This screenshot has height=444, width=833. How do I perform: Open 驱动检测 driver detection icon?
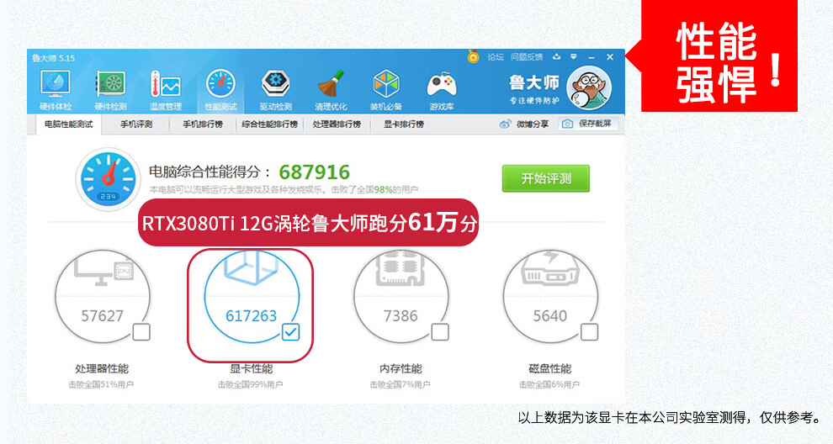pos(276,89)
